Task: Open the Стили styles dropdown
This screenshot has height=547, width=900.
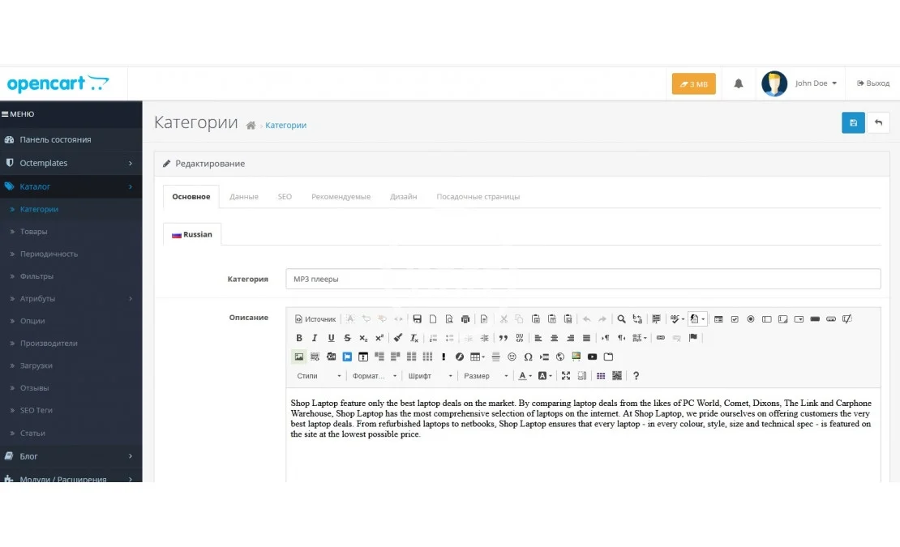Action: 319,376
